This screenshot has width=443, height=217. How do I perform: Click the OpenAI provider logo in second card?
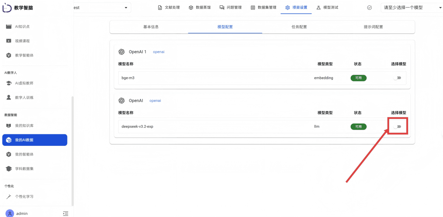[x=121, y=100]
